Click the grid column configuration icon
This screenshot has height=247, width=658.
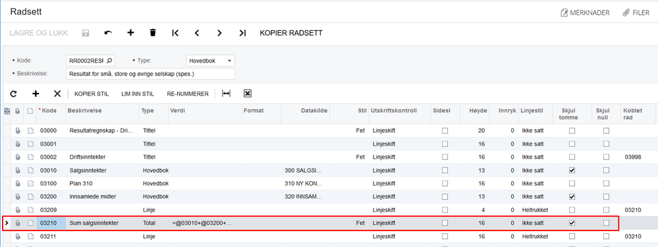7,111
